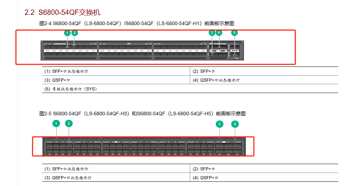Click first table cell "(3): QSFP+口"
This screenshot has width=358, height=186.
click(116, 80)
